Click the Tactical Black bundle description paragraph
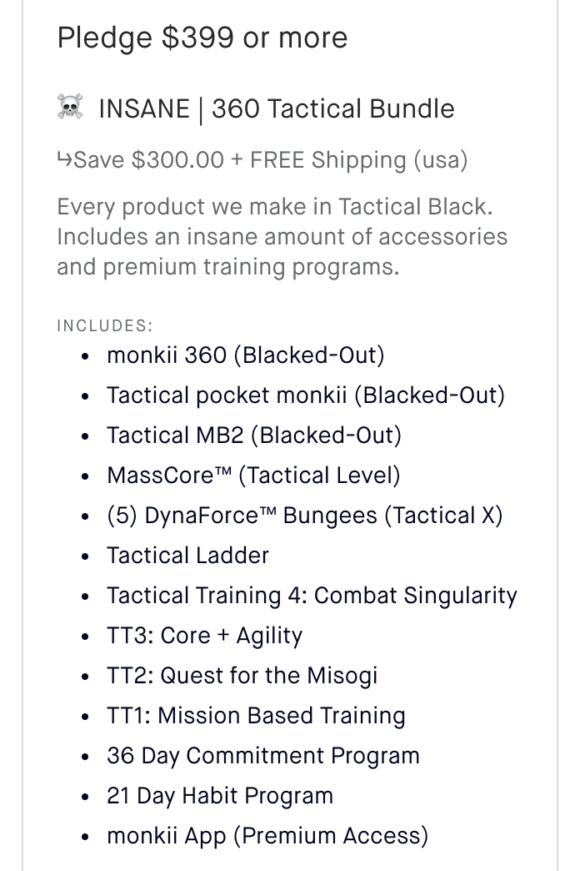Viewport: 580px width, 871px height. point(282,236)
